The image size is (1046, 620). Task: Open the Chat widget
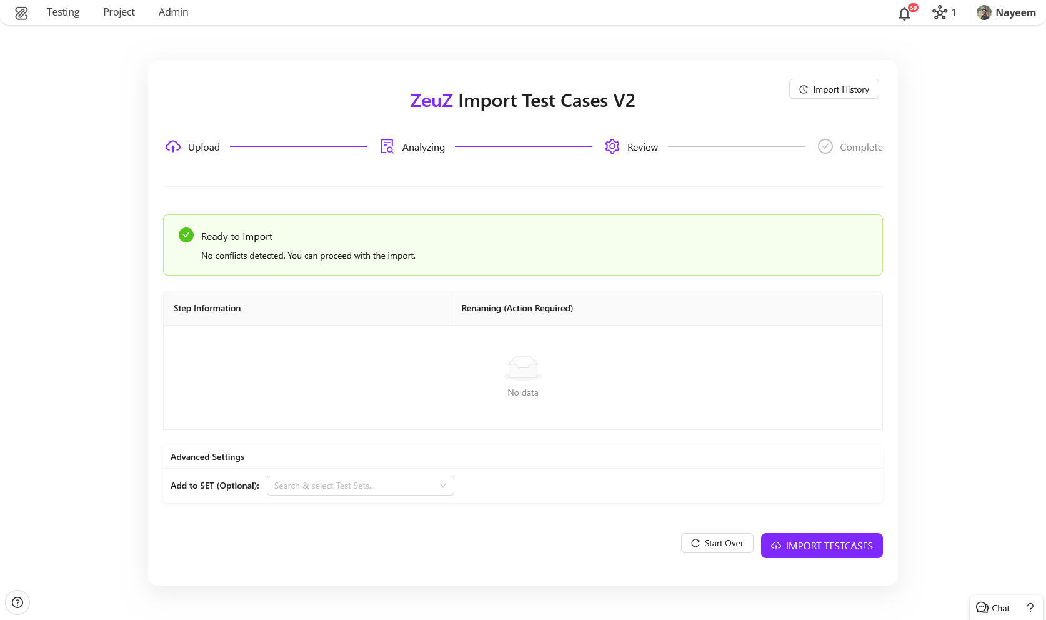pos(993,607)
